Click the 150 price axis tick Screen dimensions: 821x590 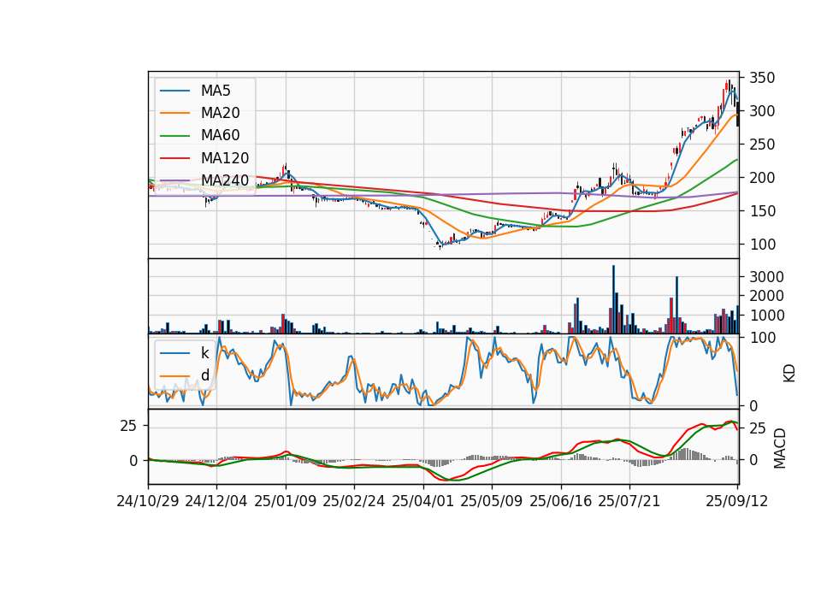click(762, 211)
